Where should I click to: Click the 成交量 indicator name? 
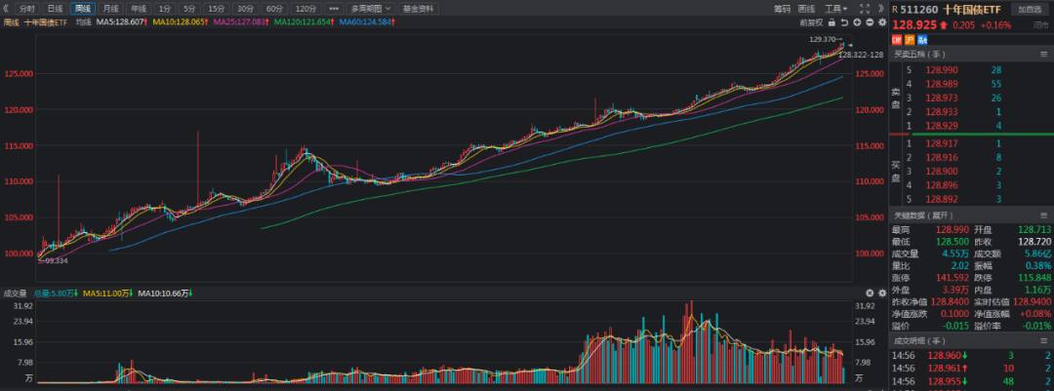(16, 293)
